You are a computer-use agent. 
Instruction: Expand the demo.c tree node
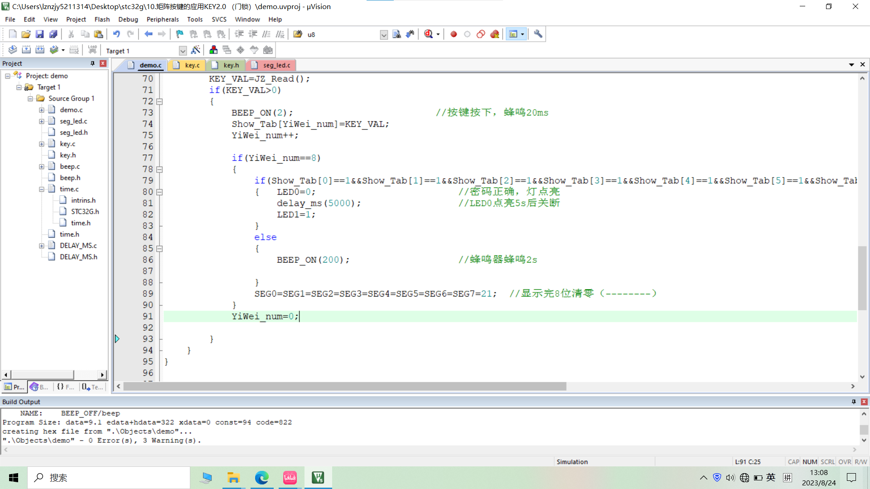[42, 110]
